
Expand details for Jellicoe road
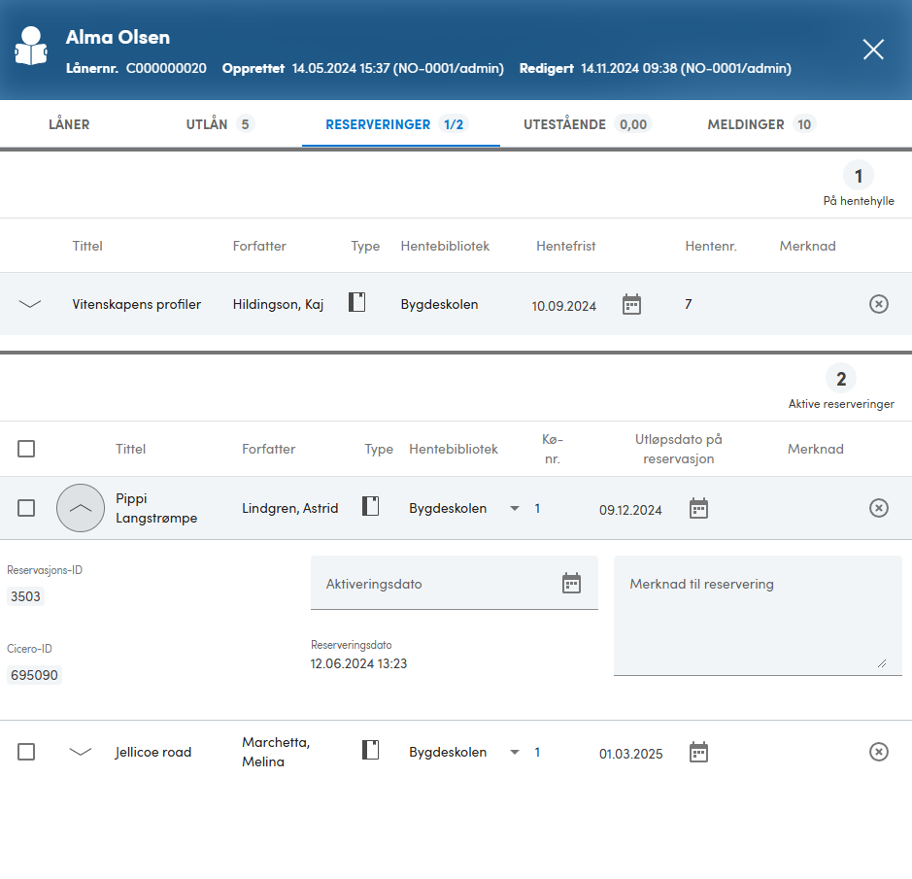click(x=81, y=752)
